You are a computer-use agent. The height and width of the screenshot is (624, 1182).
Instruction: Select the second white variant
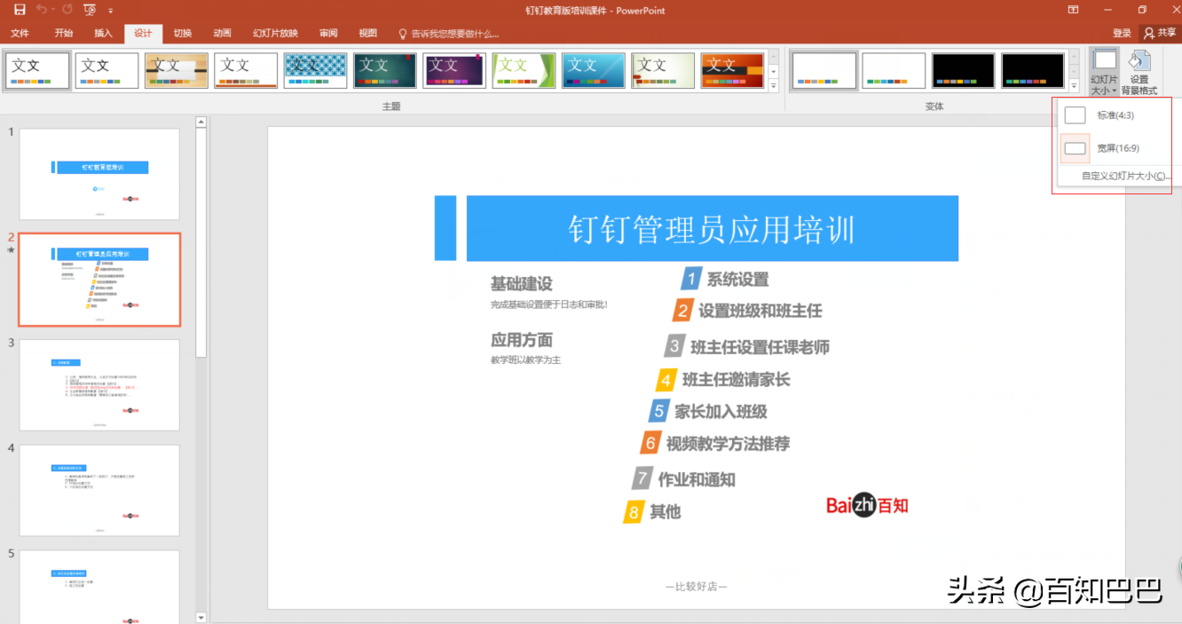(x=894, y=70)
